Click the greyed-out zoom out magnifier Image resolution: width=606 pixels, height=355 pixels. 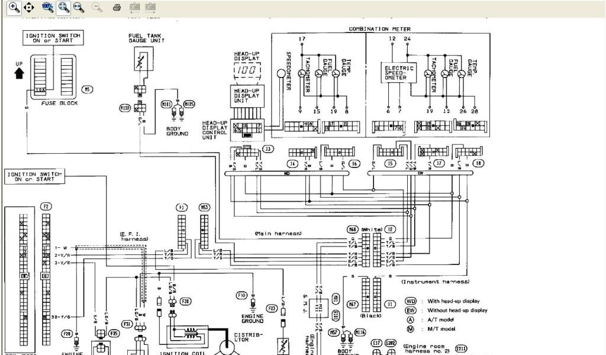(98, 7)
